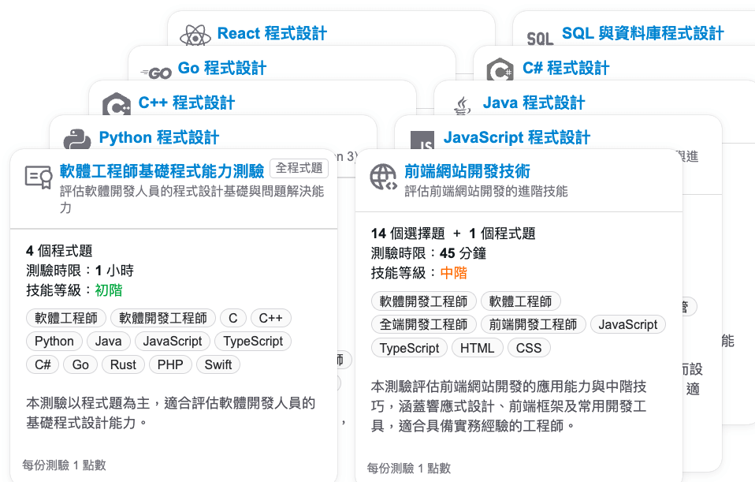Viewport: 755px width, 482px height.
Task: Open the 軟體工程師基礎程式能力測驗 test link
Action: [162, 170]
